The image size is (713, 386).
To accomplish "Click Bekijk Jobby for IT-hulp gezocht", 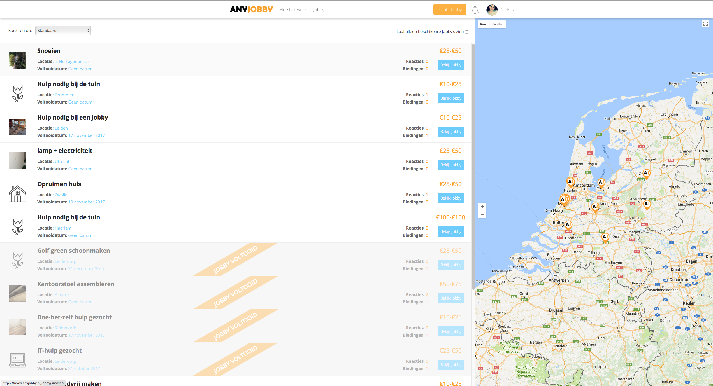I will tap(451, 365).
